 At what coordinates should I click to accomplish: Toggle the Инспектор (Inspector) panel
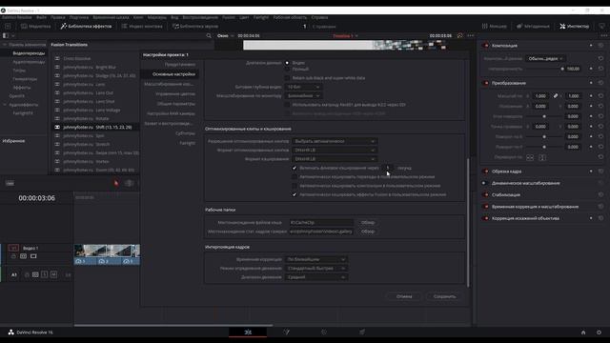coord(574,26)
